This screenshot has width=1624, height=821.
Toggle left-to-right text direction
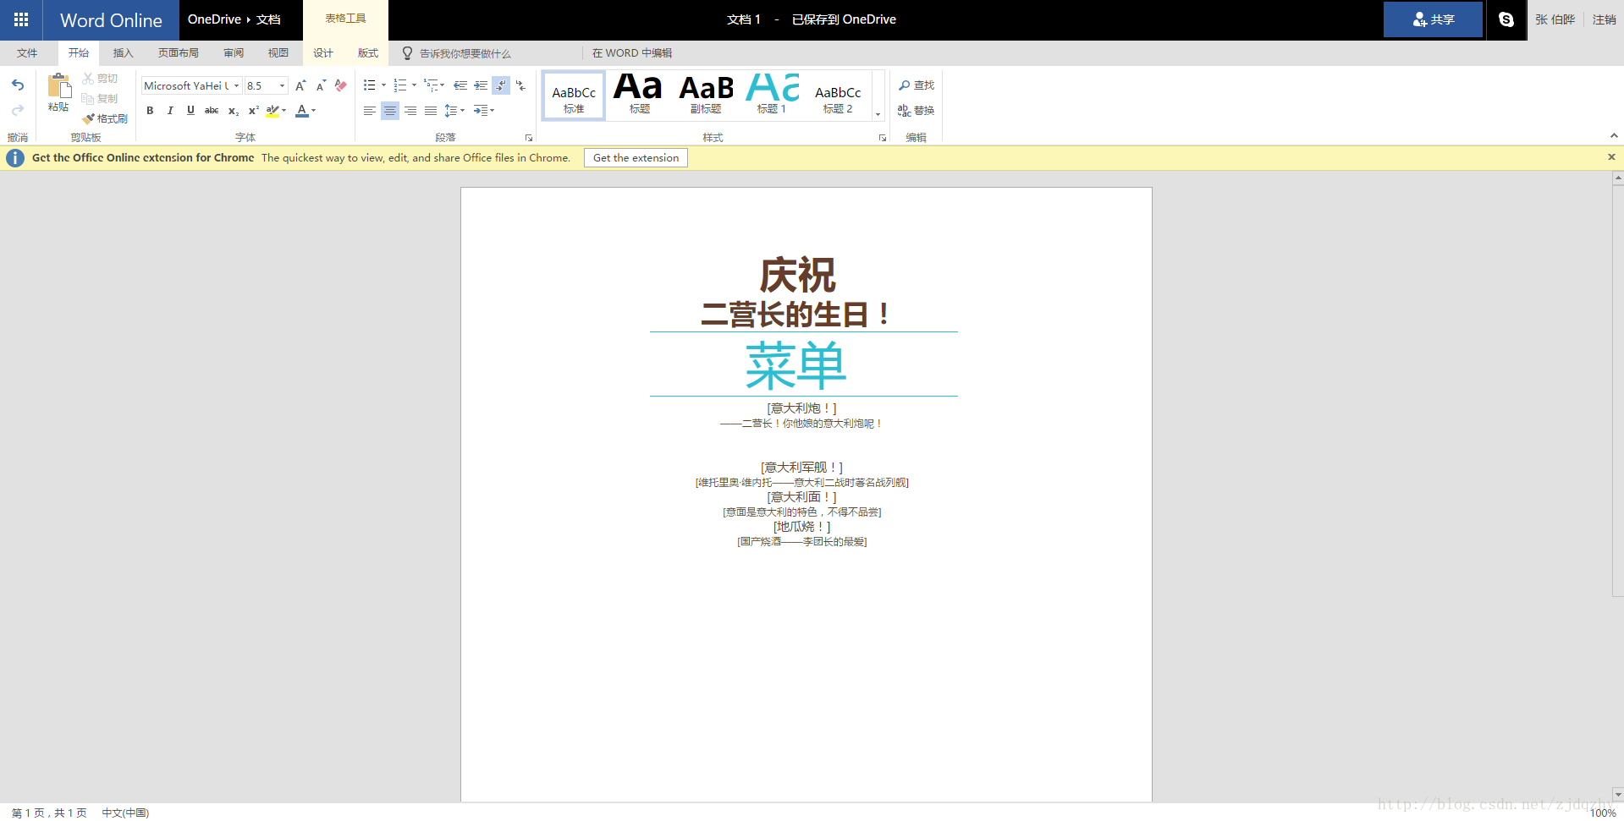501,85
